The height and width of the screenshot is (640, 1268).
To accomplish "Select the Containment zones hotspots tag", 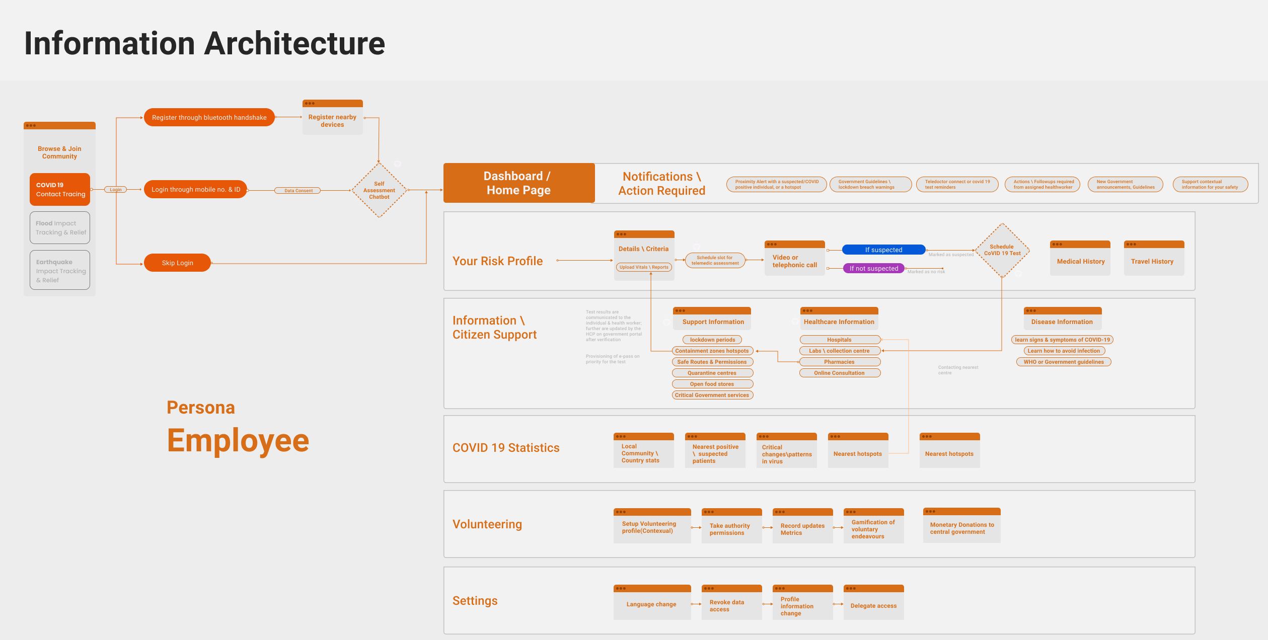I will (x=712, y=351).
